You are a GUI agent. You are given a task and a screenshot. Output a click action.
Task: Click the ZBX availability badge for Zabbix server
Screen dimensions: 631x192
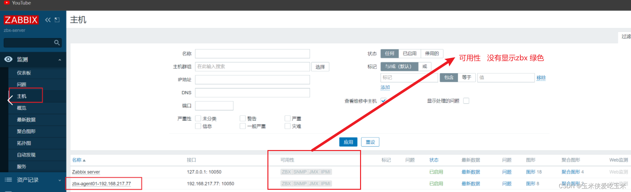coord(286,172)
